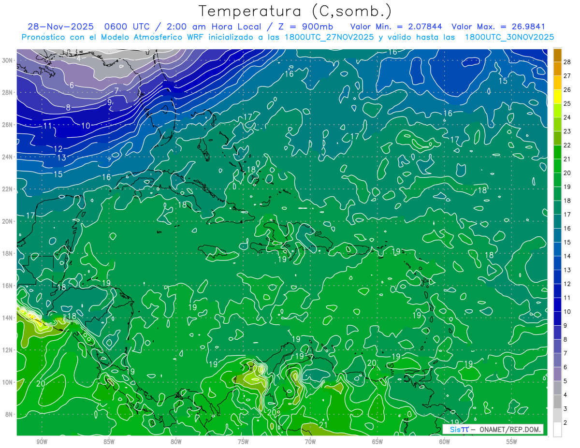Click the "Valor Min. = 2.07844" value
This screenshot has width=580, height=448.
point(397,27)
